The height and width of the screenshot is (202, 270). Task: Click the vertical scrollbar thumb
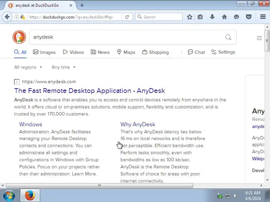click(267, 41)
